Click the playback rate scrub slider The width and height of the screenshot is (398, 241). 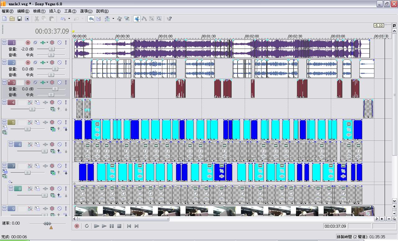click(47, 224)
